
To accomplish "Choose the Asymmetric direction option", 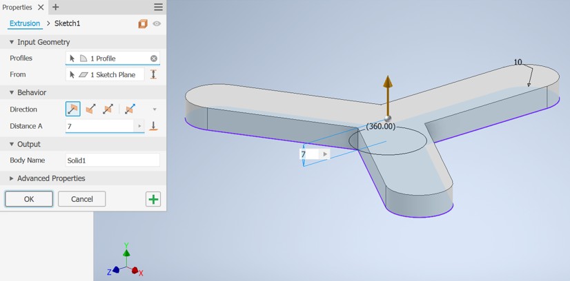I will pos(129,109).
